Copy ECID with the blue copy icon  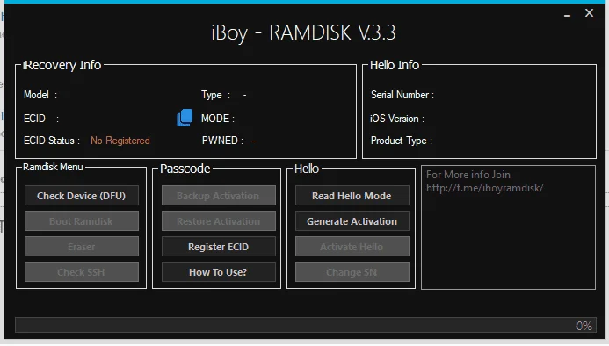coord(185,118)
